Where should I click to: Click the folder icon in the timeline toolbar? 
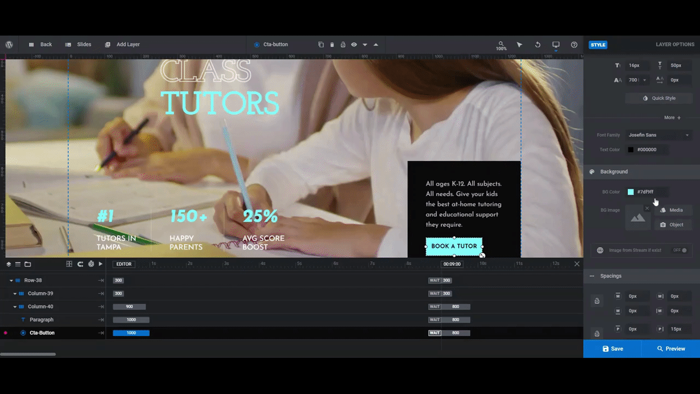[27, 264]
